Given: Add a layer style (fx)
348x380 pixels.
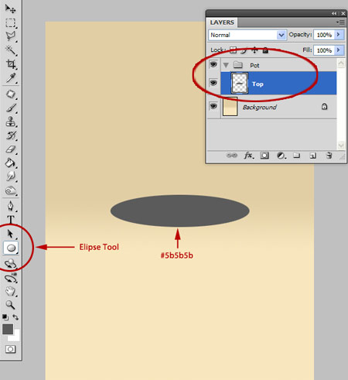Looking at the screenshot, I should [249, 156].
